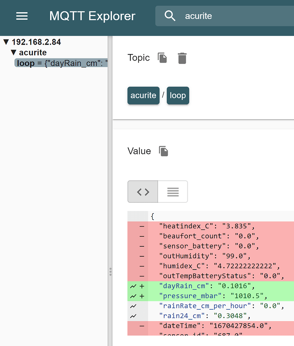Image resolution: width=294 pixels, height=346 pixels.
Task: Select the raw JSON code view icon
Action: [x=142, y=191]
